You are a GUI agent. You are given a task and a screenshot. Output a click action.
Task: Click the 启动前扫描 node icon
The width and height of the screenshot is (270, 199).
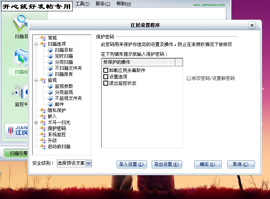43,147
